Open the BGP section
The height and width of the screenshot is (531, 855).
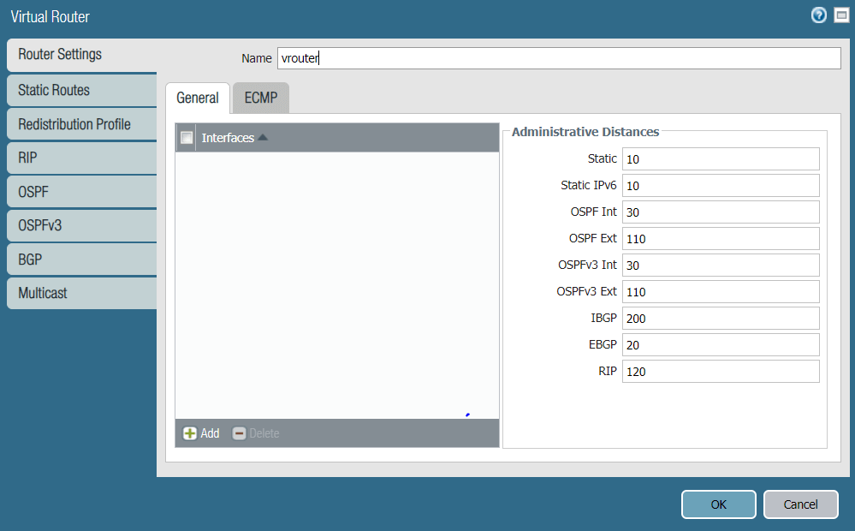[x=82, y=260]
